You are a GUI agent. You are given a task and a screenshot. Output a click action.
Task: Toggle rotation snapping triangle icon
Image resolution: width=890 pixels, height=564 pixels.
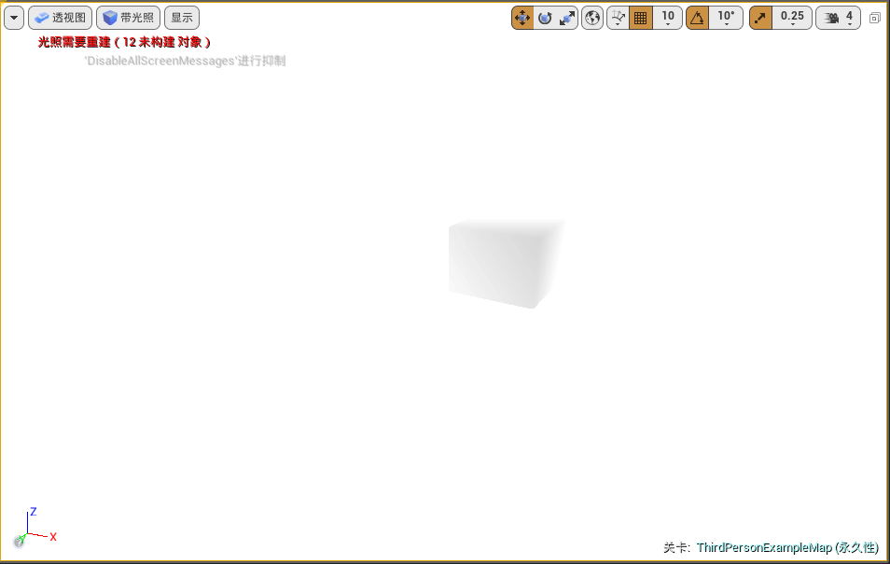[x=697, y=18]
